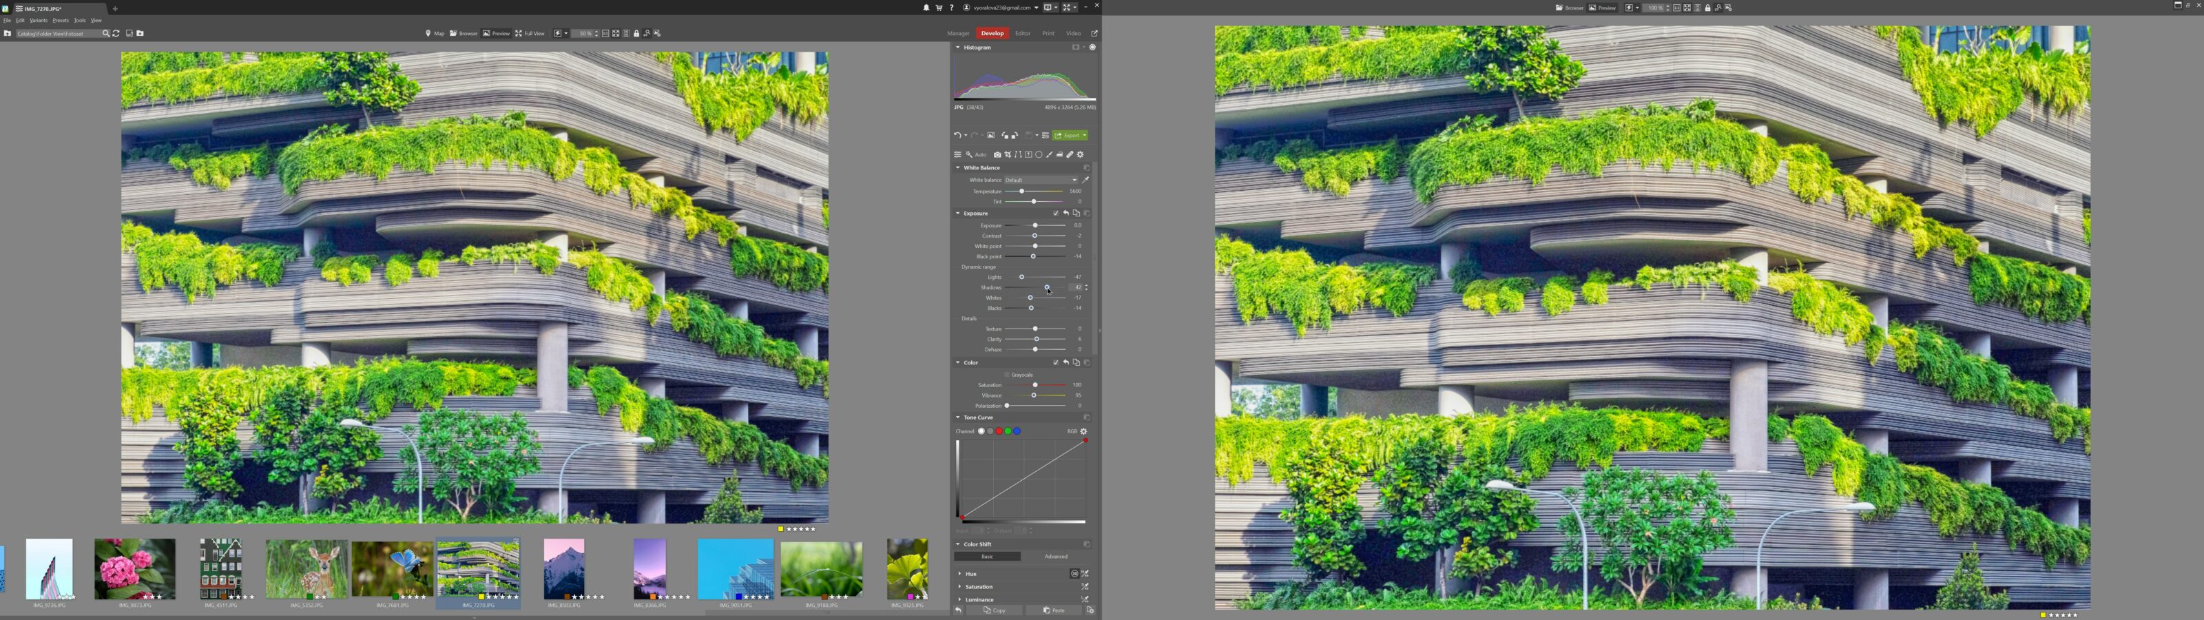This screenshot has height=620, width=2204.
Task: Open the White balance Default dropdown
Action: click(1039, 180)
